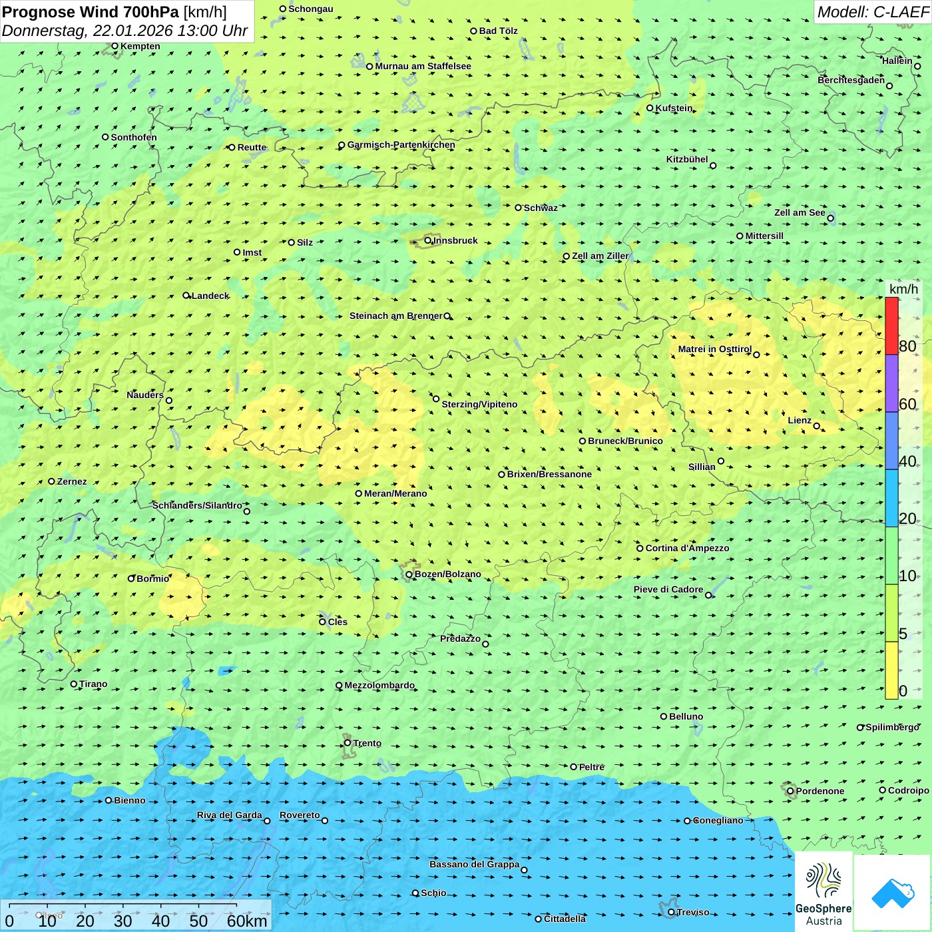Click the map scale bar
The height and width of the screenshot is (932, 932).
(136, 915)
